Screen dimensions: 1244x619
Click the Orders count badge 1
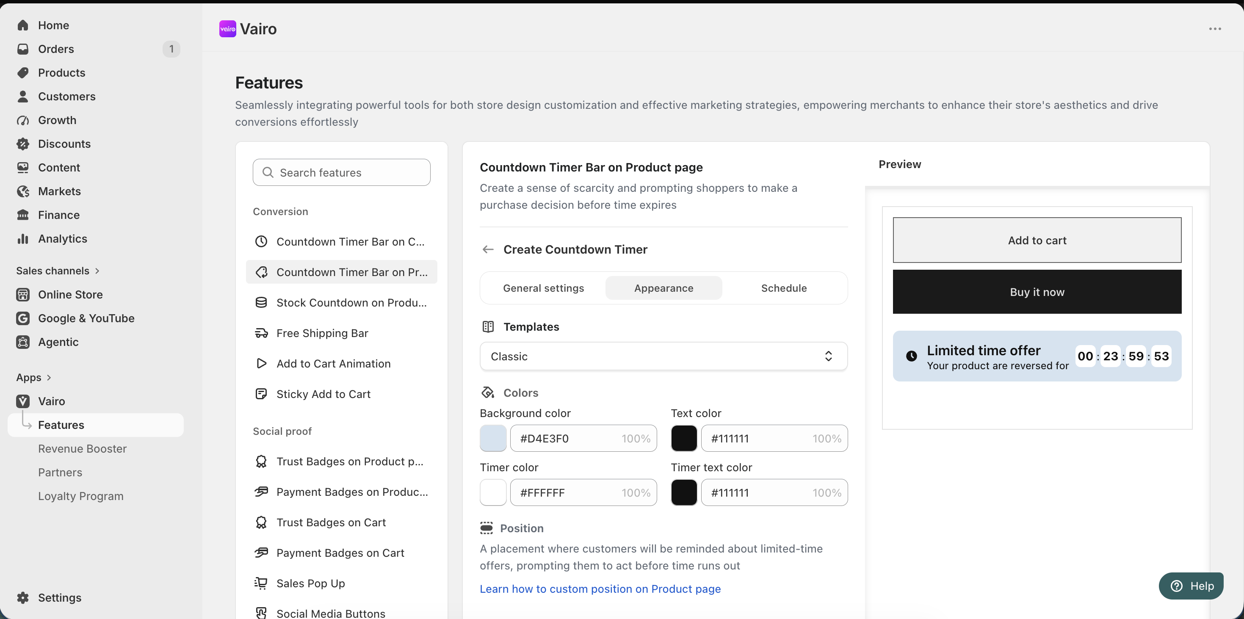[171, 49]
